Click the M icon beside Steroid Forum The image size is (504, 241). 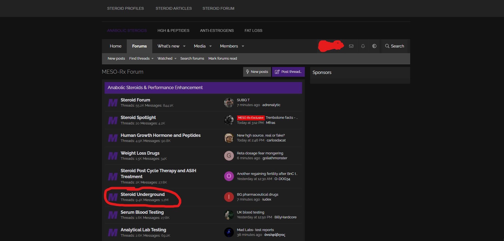113,103
